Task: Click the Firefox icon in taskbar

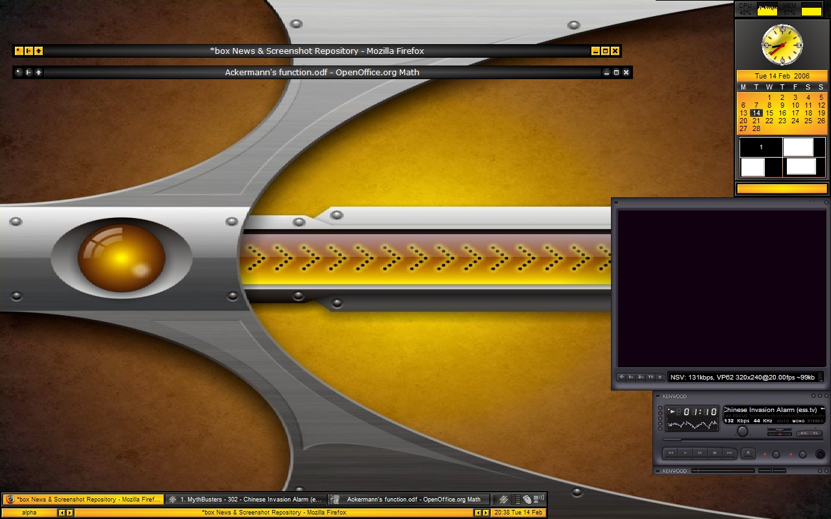Action: [10, 500]
